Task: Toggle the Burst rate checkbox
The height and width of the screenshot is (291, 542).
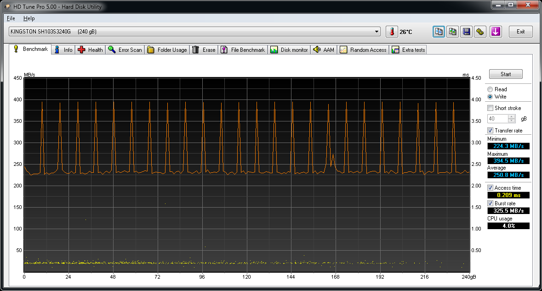Action: (490, 203)
